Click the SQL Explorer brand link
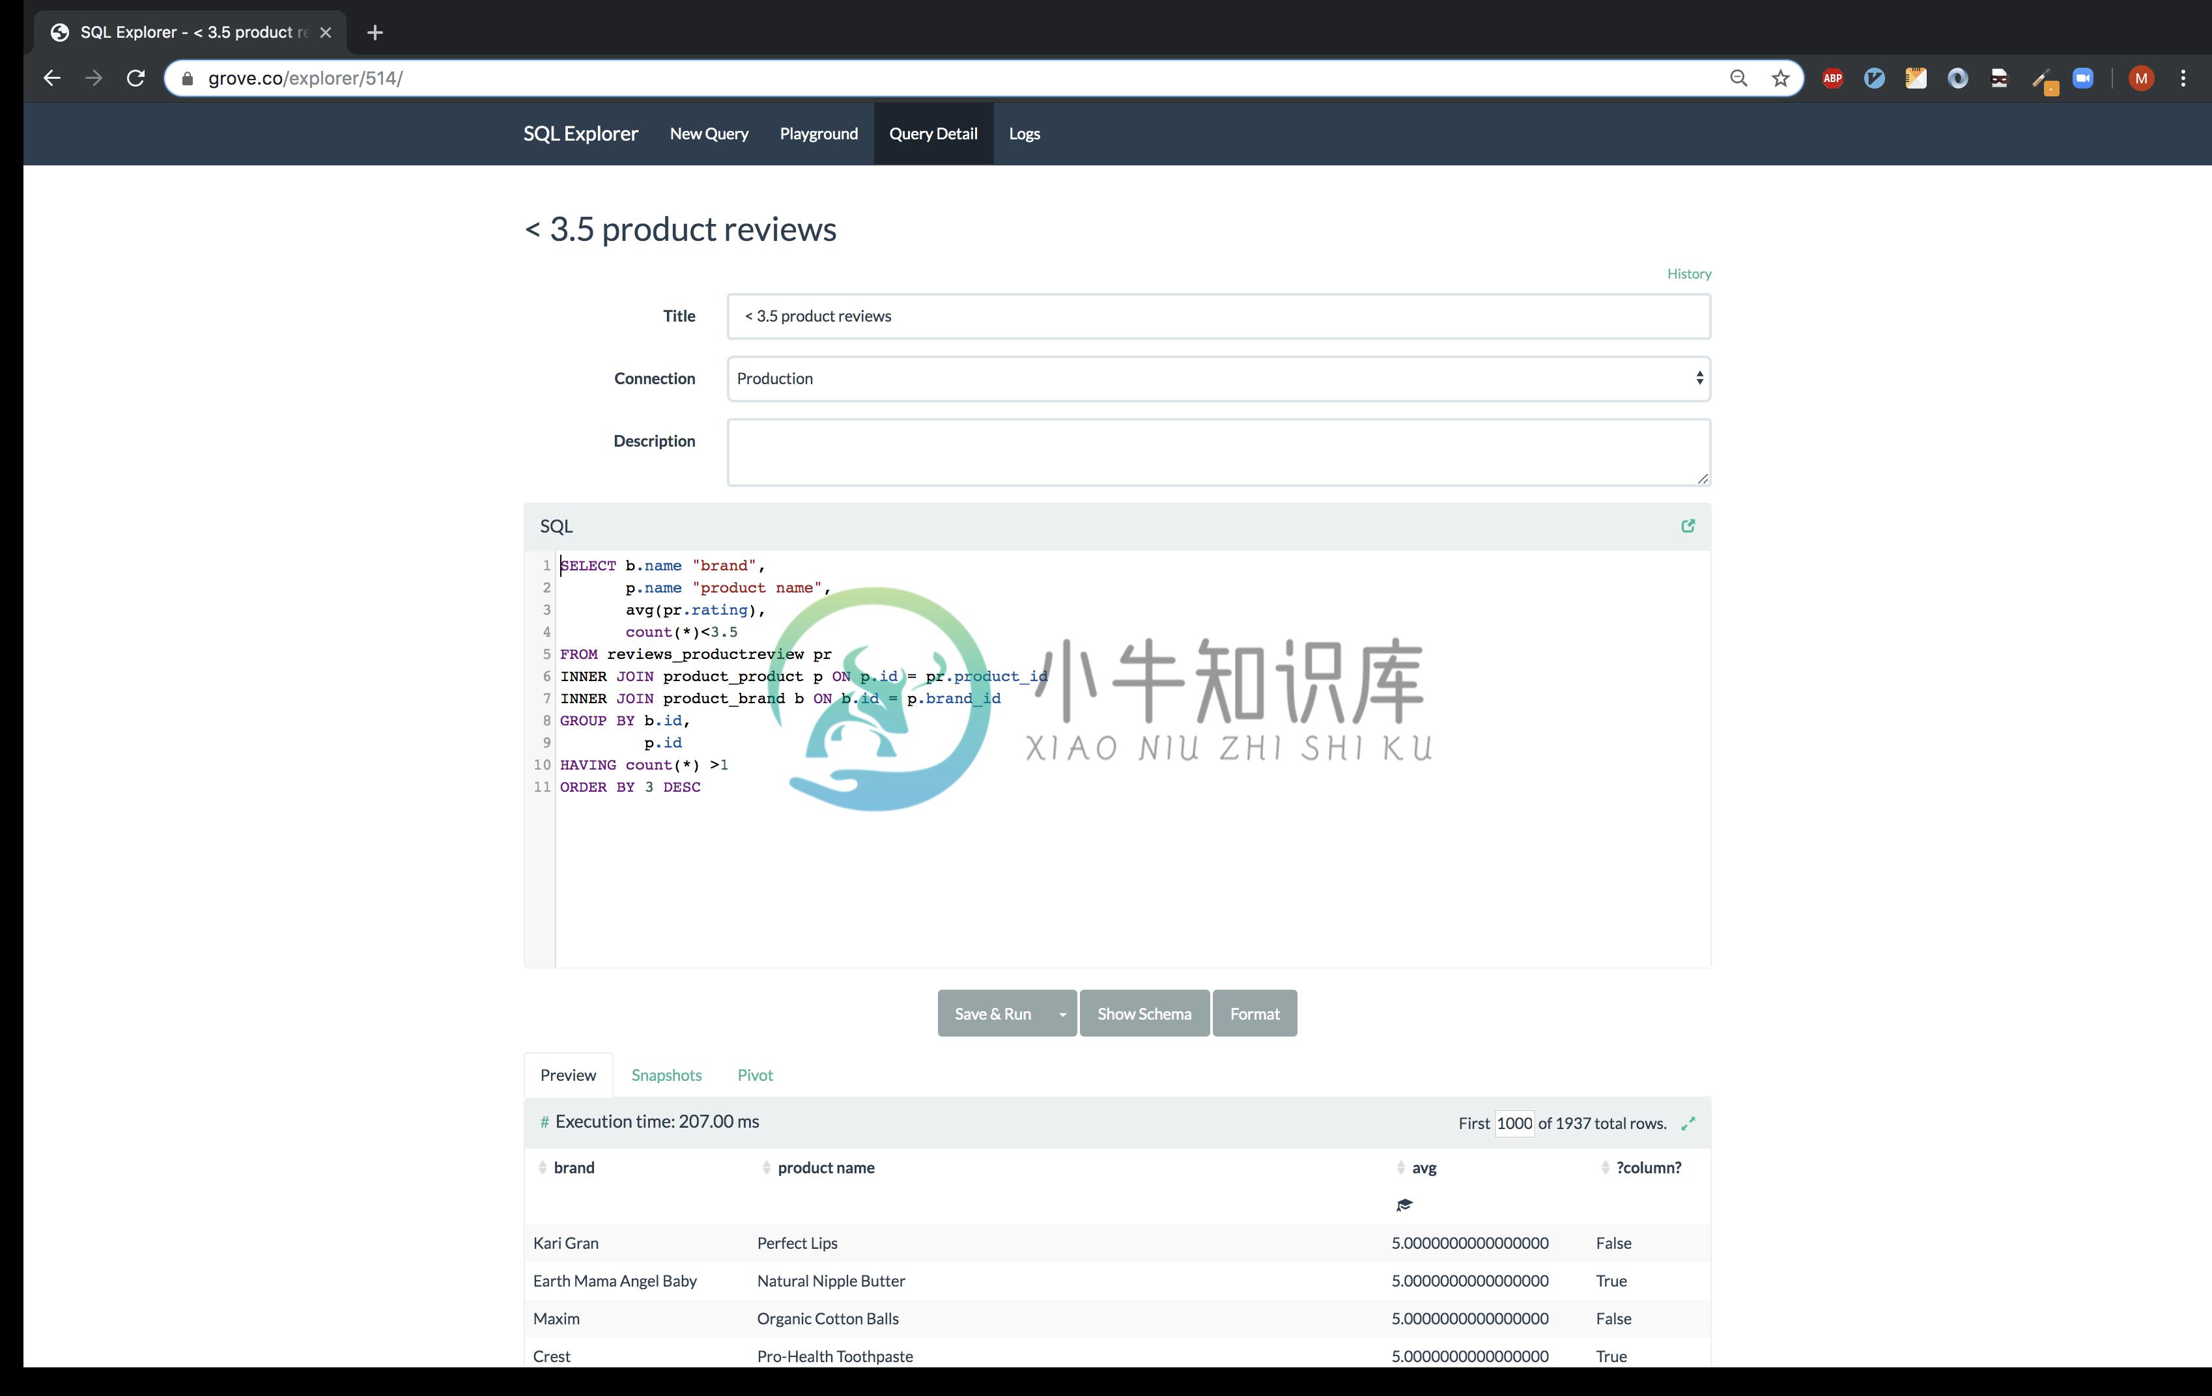 coord(580,133)
